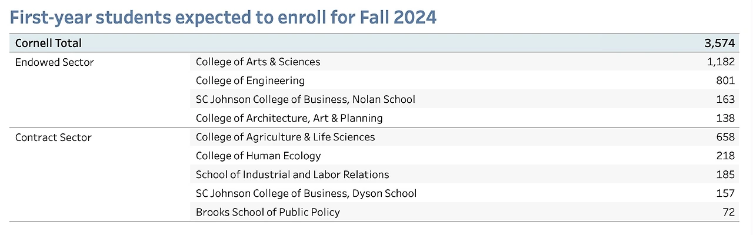Image resolution: width=753 pixels, height=235 pixels.
Task: Click the College of Human Ecology label
Action: (258, 156)
